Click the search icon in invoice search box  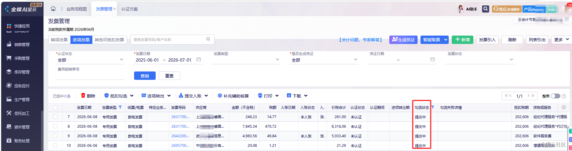tap(208, 39)
